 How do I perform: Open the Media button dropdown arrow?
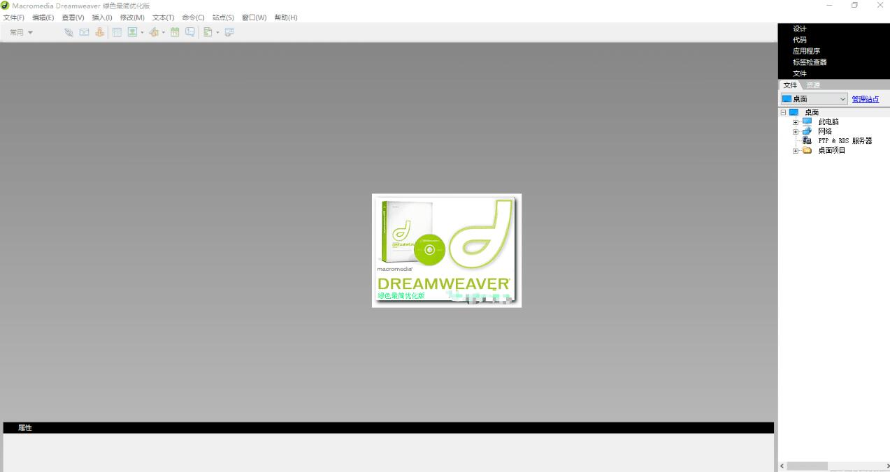pos(164,33)
